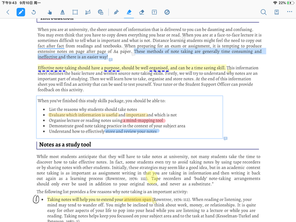The width and height of the screenshot is (296, 222).
Task: Tap the Wi-Fi status icon
Action: tap(275, 3)
